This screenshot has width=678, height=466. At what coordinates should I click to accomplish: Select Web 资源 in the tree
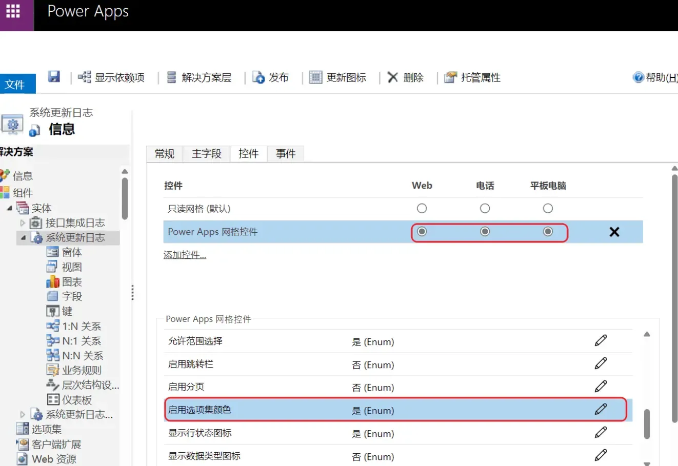[x=54, y=459]
